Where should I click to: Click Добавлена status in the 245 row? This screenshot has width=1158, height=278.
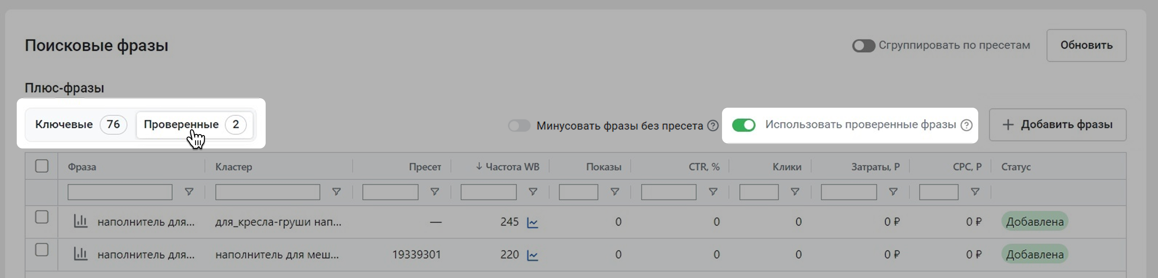coord(1034,221)
